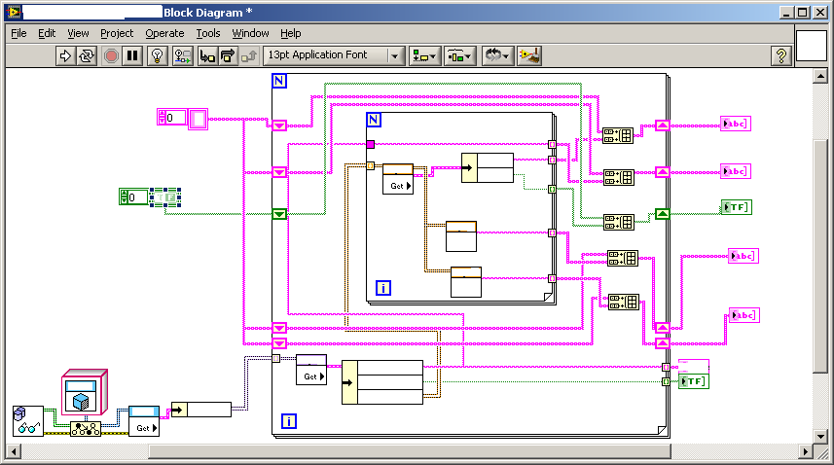The width and height of the screenshot is (834, 465).
Task: Select the inner For Loop N terminal
Action: (374, 120)
